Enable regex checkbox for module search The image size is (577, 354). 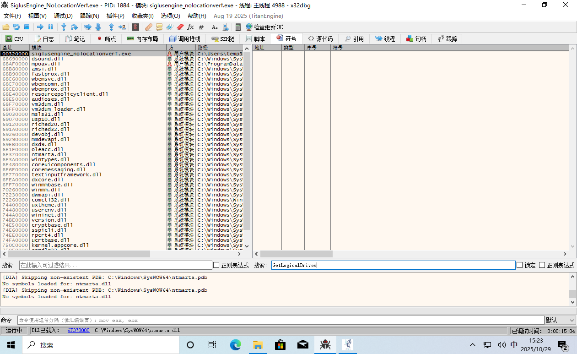[216, 265]
